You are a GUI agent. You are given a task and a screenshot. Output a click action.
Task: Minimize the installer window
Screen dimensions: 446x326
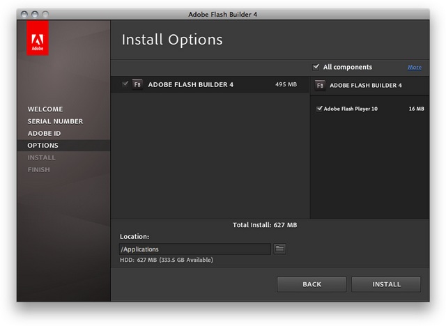pyautogui.click(x=35, y=14)
